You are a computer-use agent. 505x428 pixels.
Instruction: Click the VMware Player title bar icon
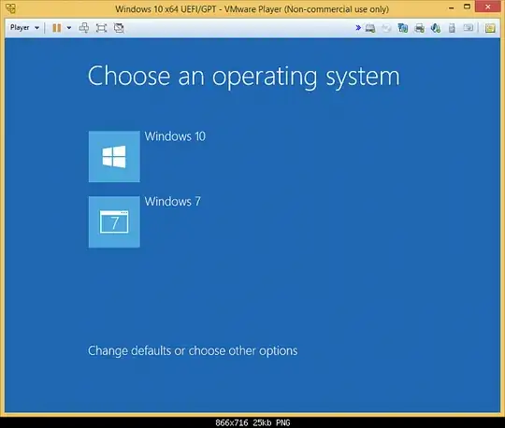10,8
